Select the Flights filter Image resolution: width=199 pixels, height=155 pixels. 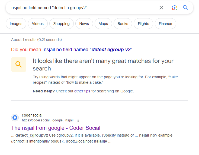(x=143, y=24)
